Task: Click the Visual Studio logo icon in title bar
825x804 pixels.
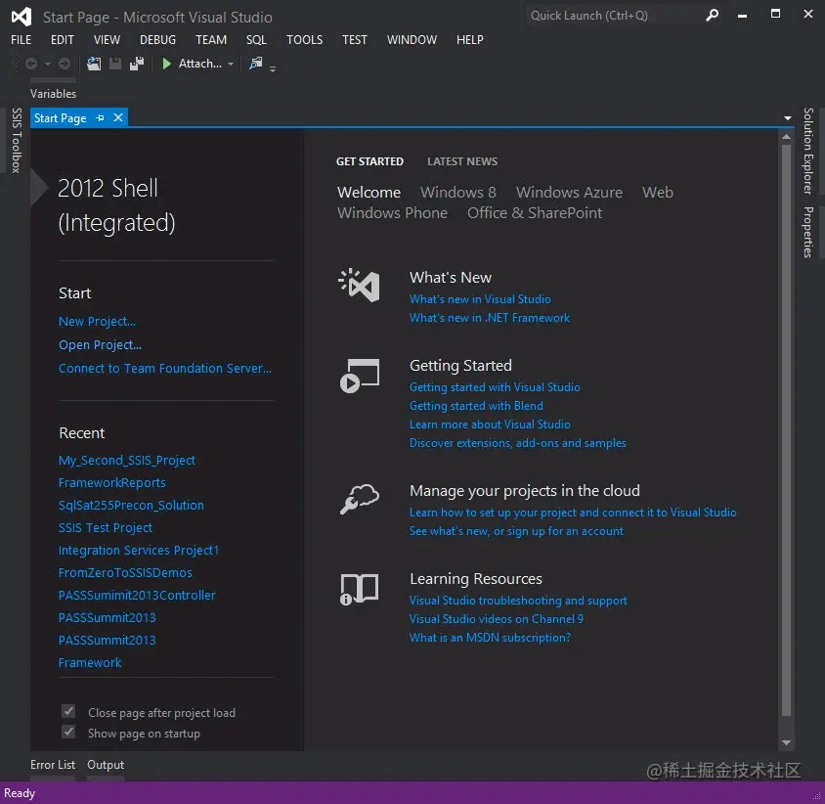Action: 22,17
